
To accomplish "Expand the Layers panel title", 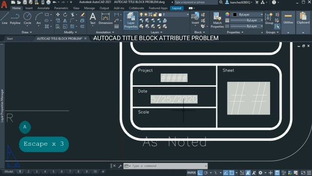I will 156,32.
